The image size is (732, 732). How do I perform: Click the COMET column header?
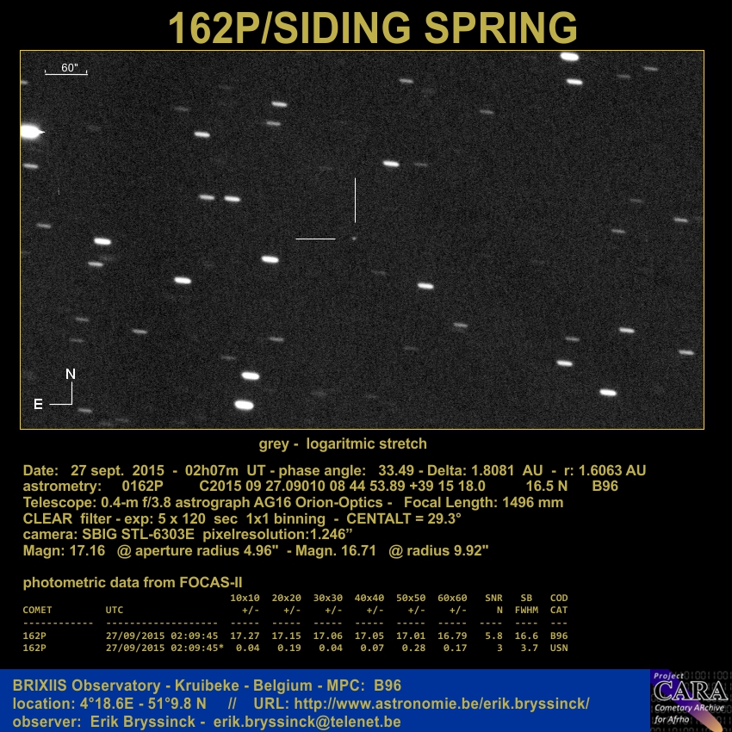coord(37,611)
